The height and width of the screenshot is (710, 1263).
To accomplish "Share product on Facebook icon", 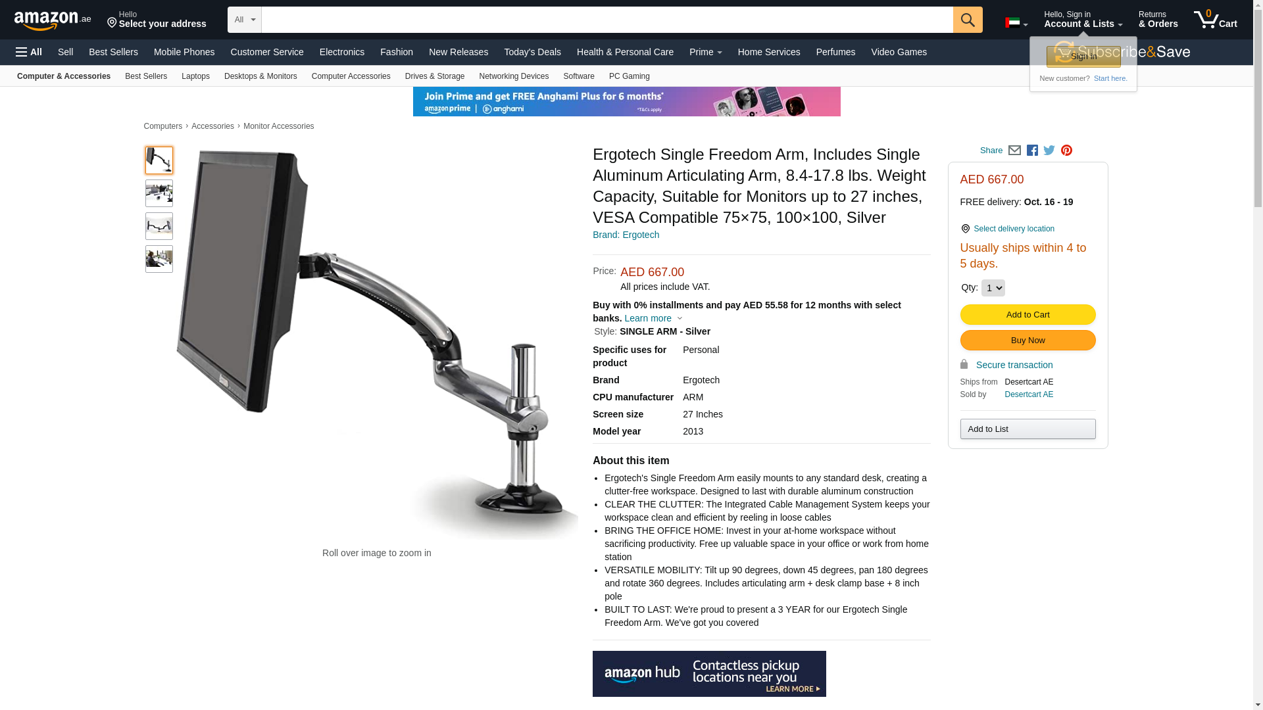I will click(x=1032, y=151).
